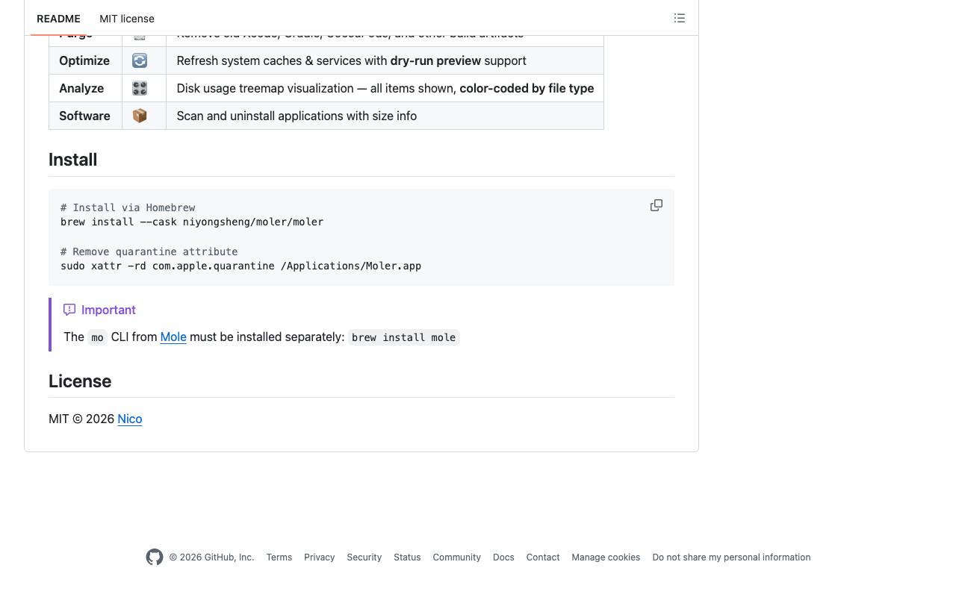Click the Software table cell
Image resolution: width=956 pixels, height=597 pixels.
(85, 116)
